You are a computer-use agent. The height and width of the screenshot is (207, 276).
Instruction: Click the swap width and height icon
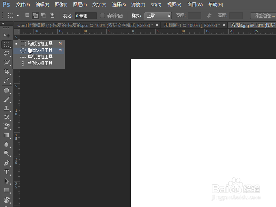[209, 16]
